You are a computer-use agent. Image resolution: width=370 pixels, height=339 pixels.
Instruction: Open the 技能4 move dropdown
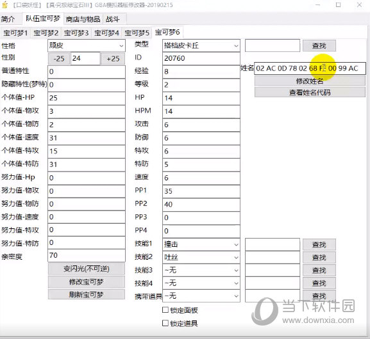coord(201,283)
